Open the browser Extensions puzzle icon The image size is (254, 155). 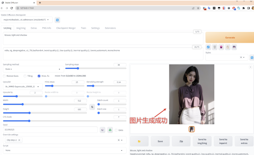[x=243, y=8]
